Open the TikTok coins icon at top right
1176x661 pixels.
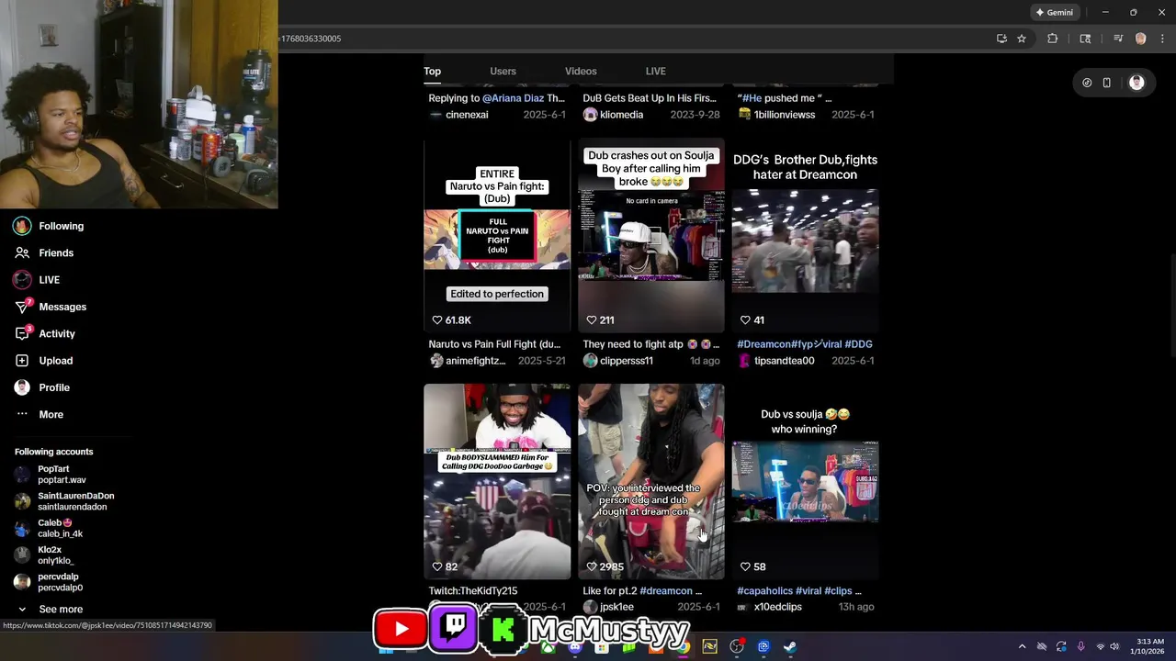[x=1087, y=83]
